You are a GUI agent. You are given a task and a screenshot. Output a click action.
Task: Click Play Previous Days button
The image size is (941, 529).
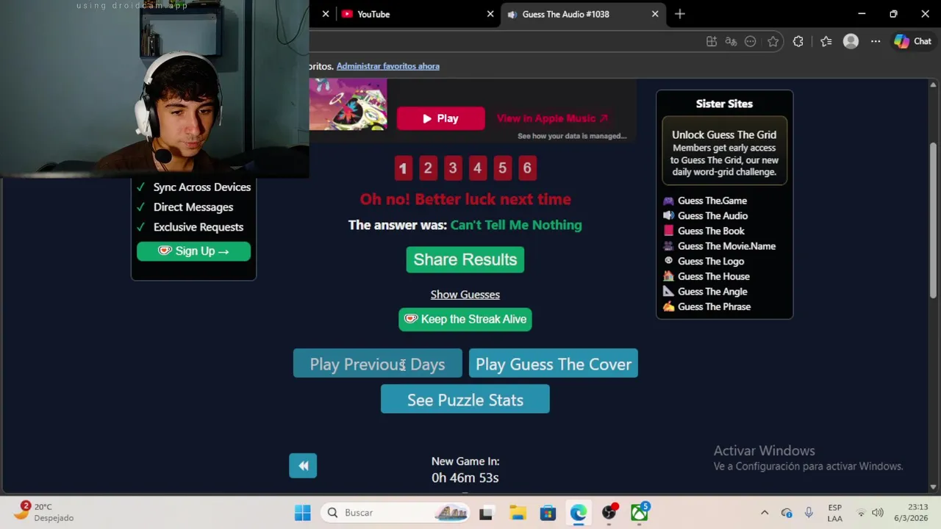click(x=377, y=364)
